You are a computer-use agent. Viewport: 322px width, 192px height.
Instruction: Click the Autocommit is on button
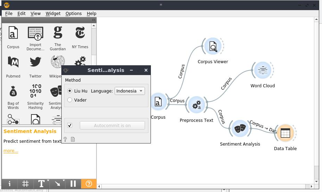pyautogui.click(x=112, y=125)
